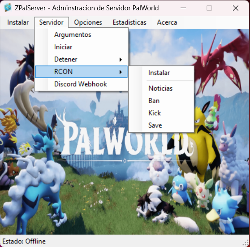Minimize the ZPalServer window
This screenshot has width=250, height=247.
pyautogui.click(x=183, y=8)
